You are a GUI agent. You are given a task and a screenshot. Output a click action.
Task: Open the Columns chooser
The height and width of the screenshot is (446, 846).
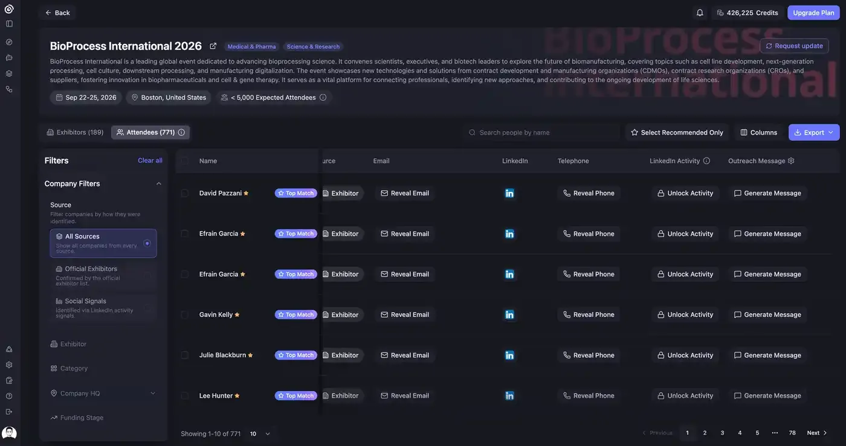tap(759, 132)
